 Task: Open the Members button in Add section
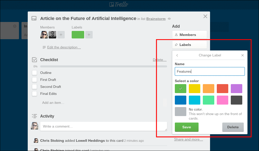[189, 35]
